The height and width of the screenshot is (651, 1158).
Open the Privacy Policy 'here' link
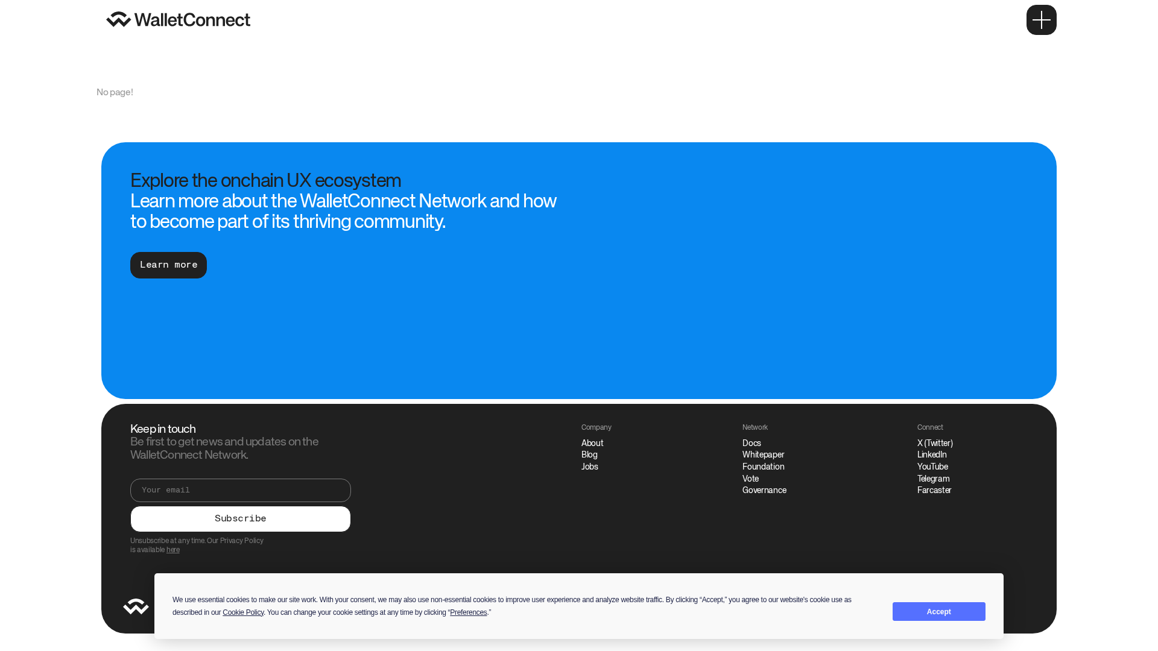[173, 550]
